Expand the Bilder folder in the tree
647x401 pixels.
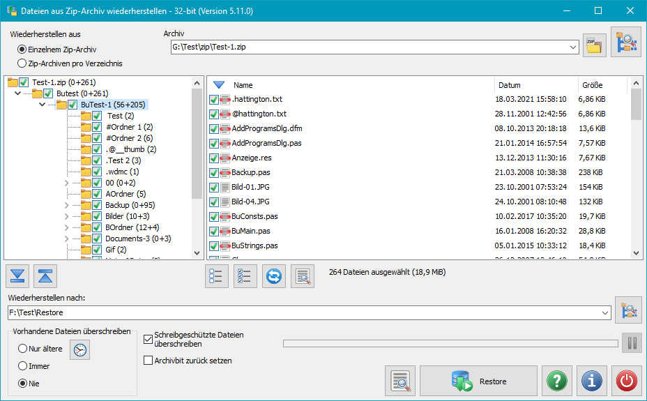67,216
